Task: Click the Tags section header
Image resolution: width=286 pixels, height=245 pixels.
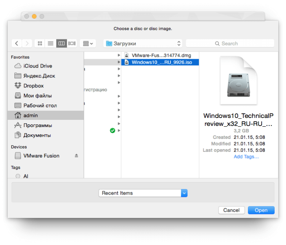Action: [x=16, y=168]
